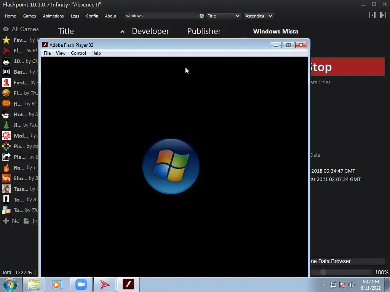Open the [as] Best playlist icon

6,72
